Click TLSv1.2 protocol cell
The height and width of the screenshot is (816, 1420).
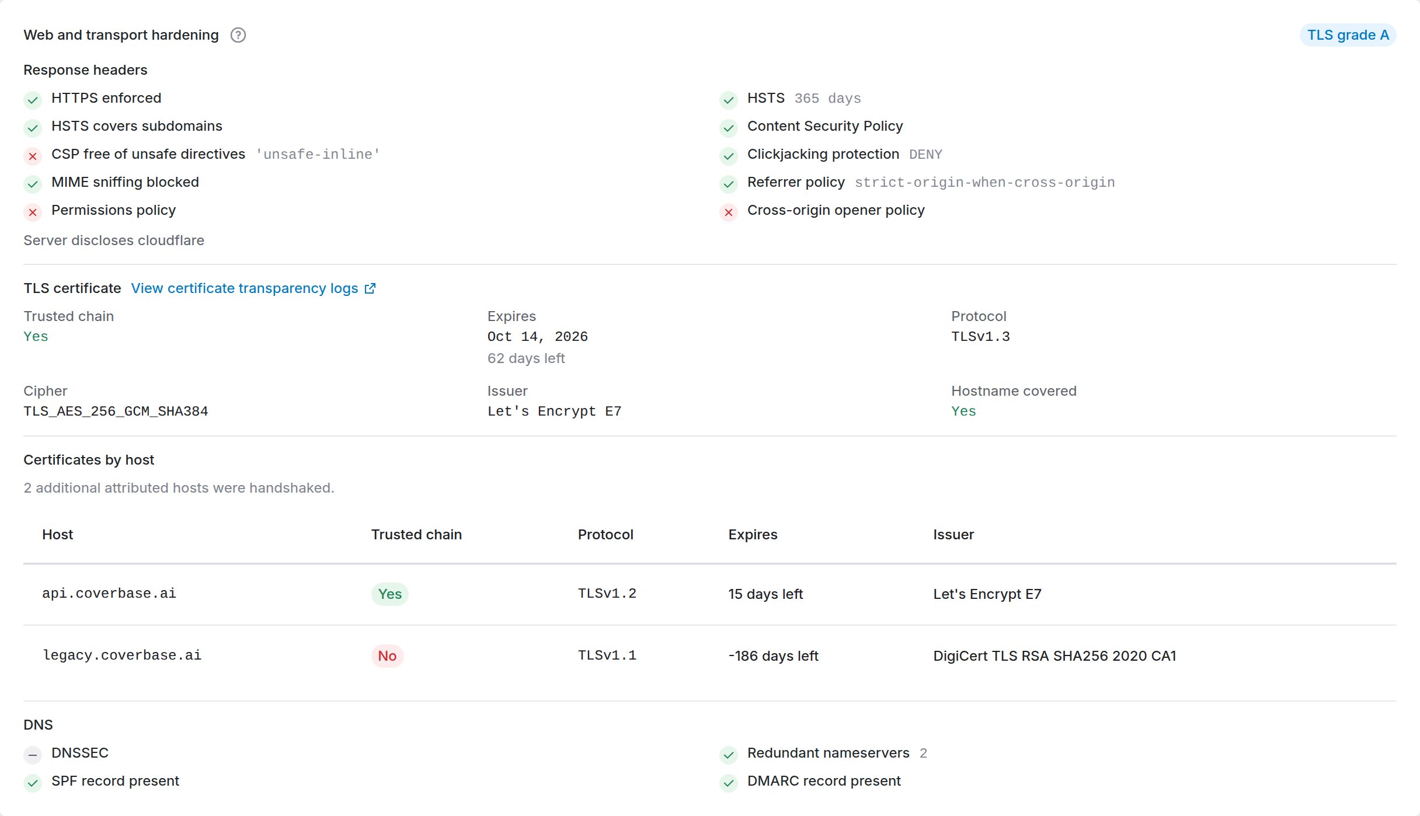point(607,594)
